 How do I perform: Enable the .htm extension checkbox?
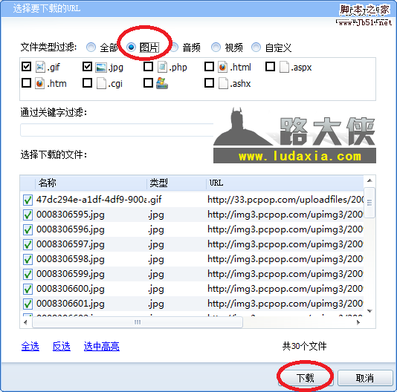(26, 82)
